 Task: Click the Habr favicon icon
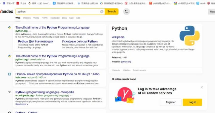point(10,74)
